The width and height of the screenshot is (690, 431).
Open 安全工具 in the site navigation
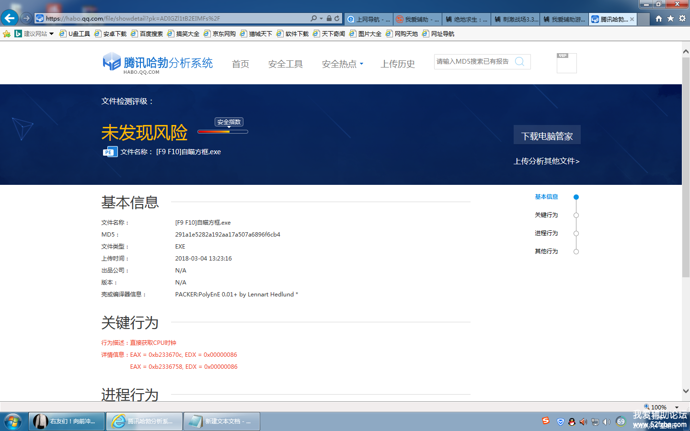[x=286, y=64]
